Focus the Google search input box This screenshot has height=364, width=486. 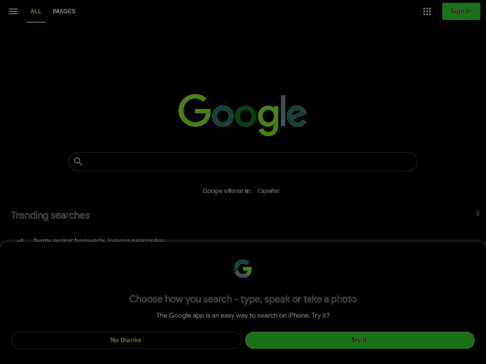(x=243, y=162)
